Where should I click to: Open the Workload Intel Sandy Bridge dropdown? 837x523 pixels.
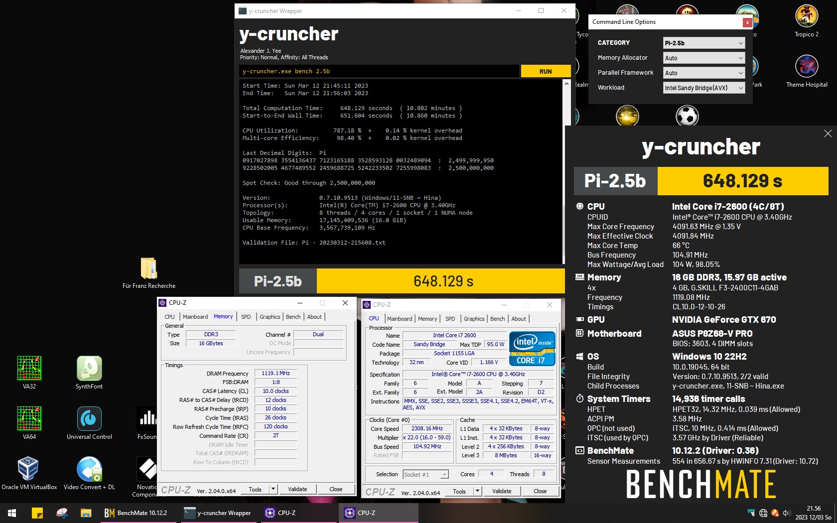tap(704, 88)
